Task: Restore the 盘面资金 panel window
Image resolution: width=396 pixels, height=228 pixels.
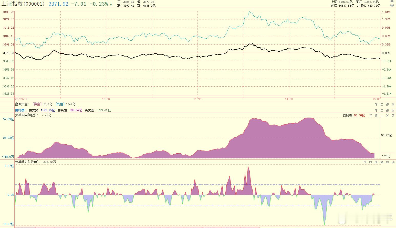Action: tap(387, 104)
